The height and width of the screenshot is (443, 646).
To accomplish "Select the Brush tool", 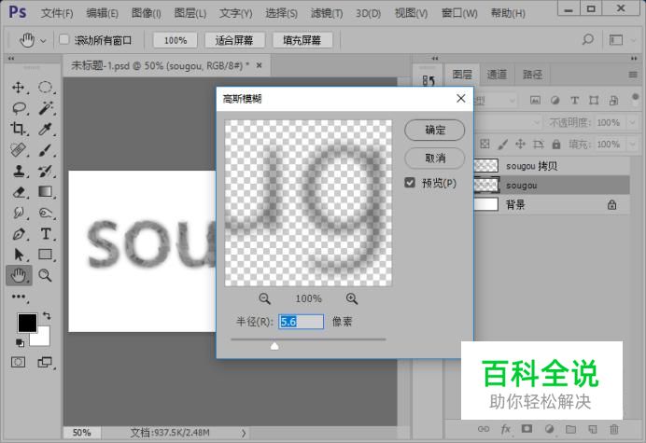I will 46,150.
